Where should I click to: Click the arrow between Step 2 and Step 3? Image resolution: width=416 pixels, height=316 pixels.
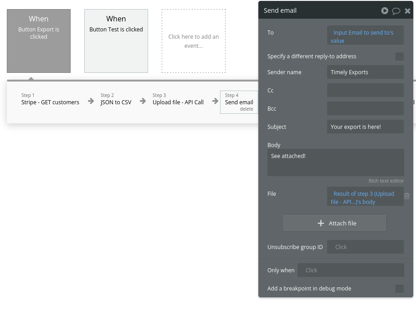point(143,101)
